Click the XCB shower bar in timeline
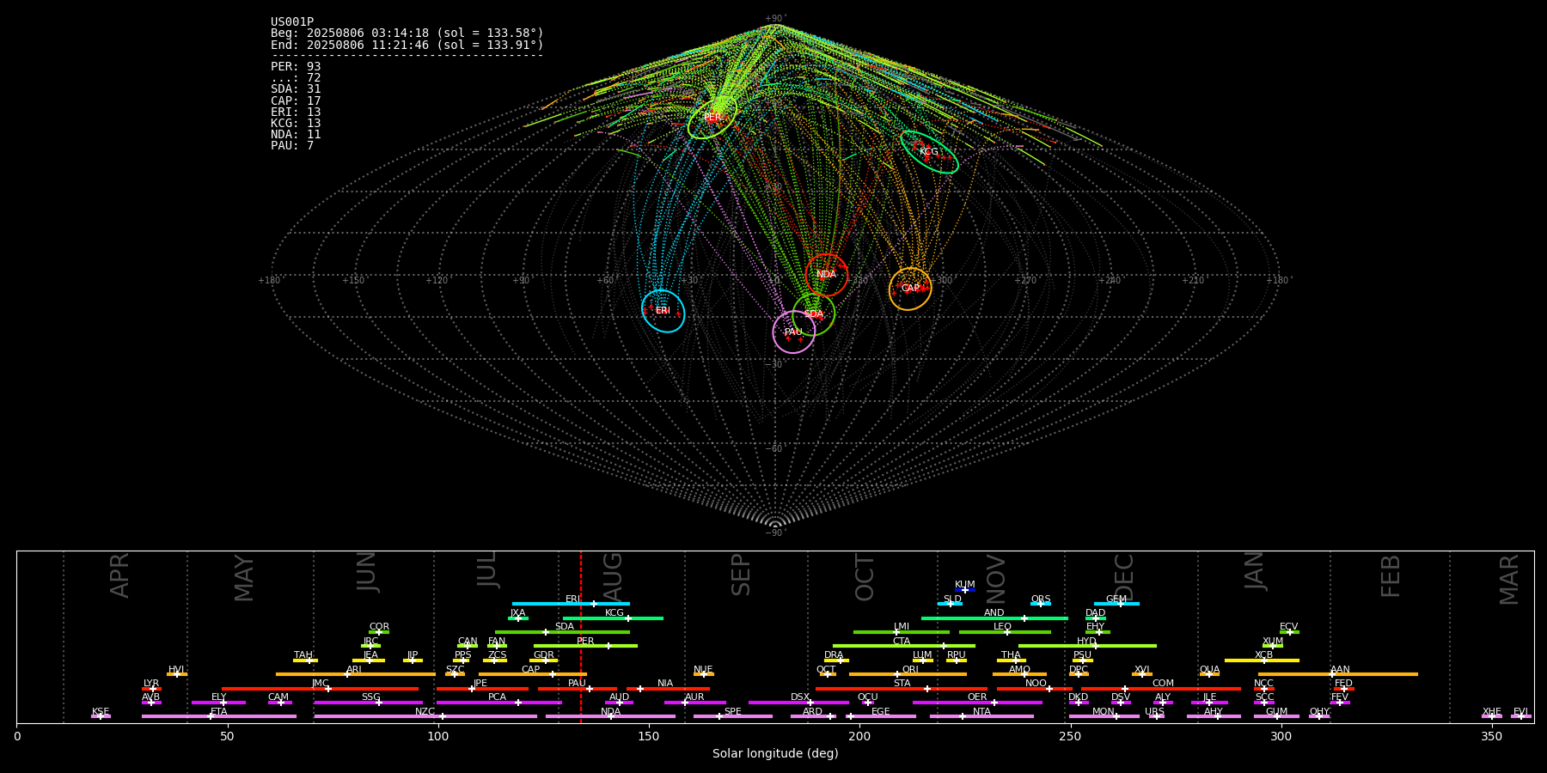The width and height of the screenshot is (1547, 773). pos(1262,660)
